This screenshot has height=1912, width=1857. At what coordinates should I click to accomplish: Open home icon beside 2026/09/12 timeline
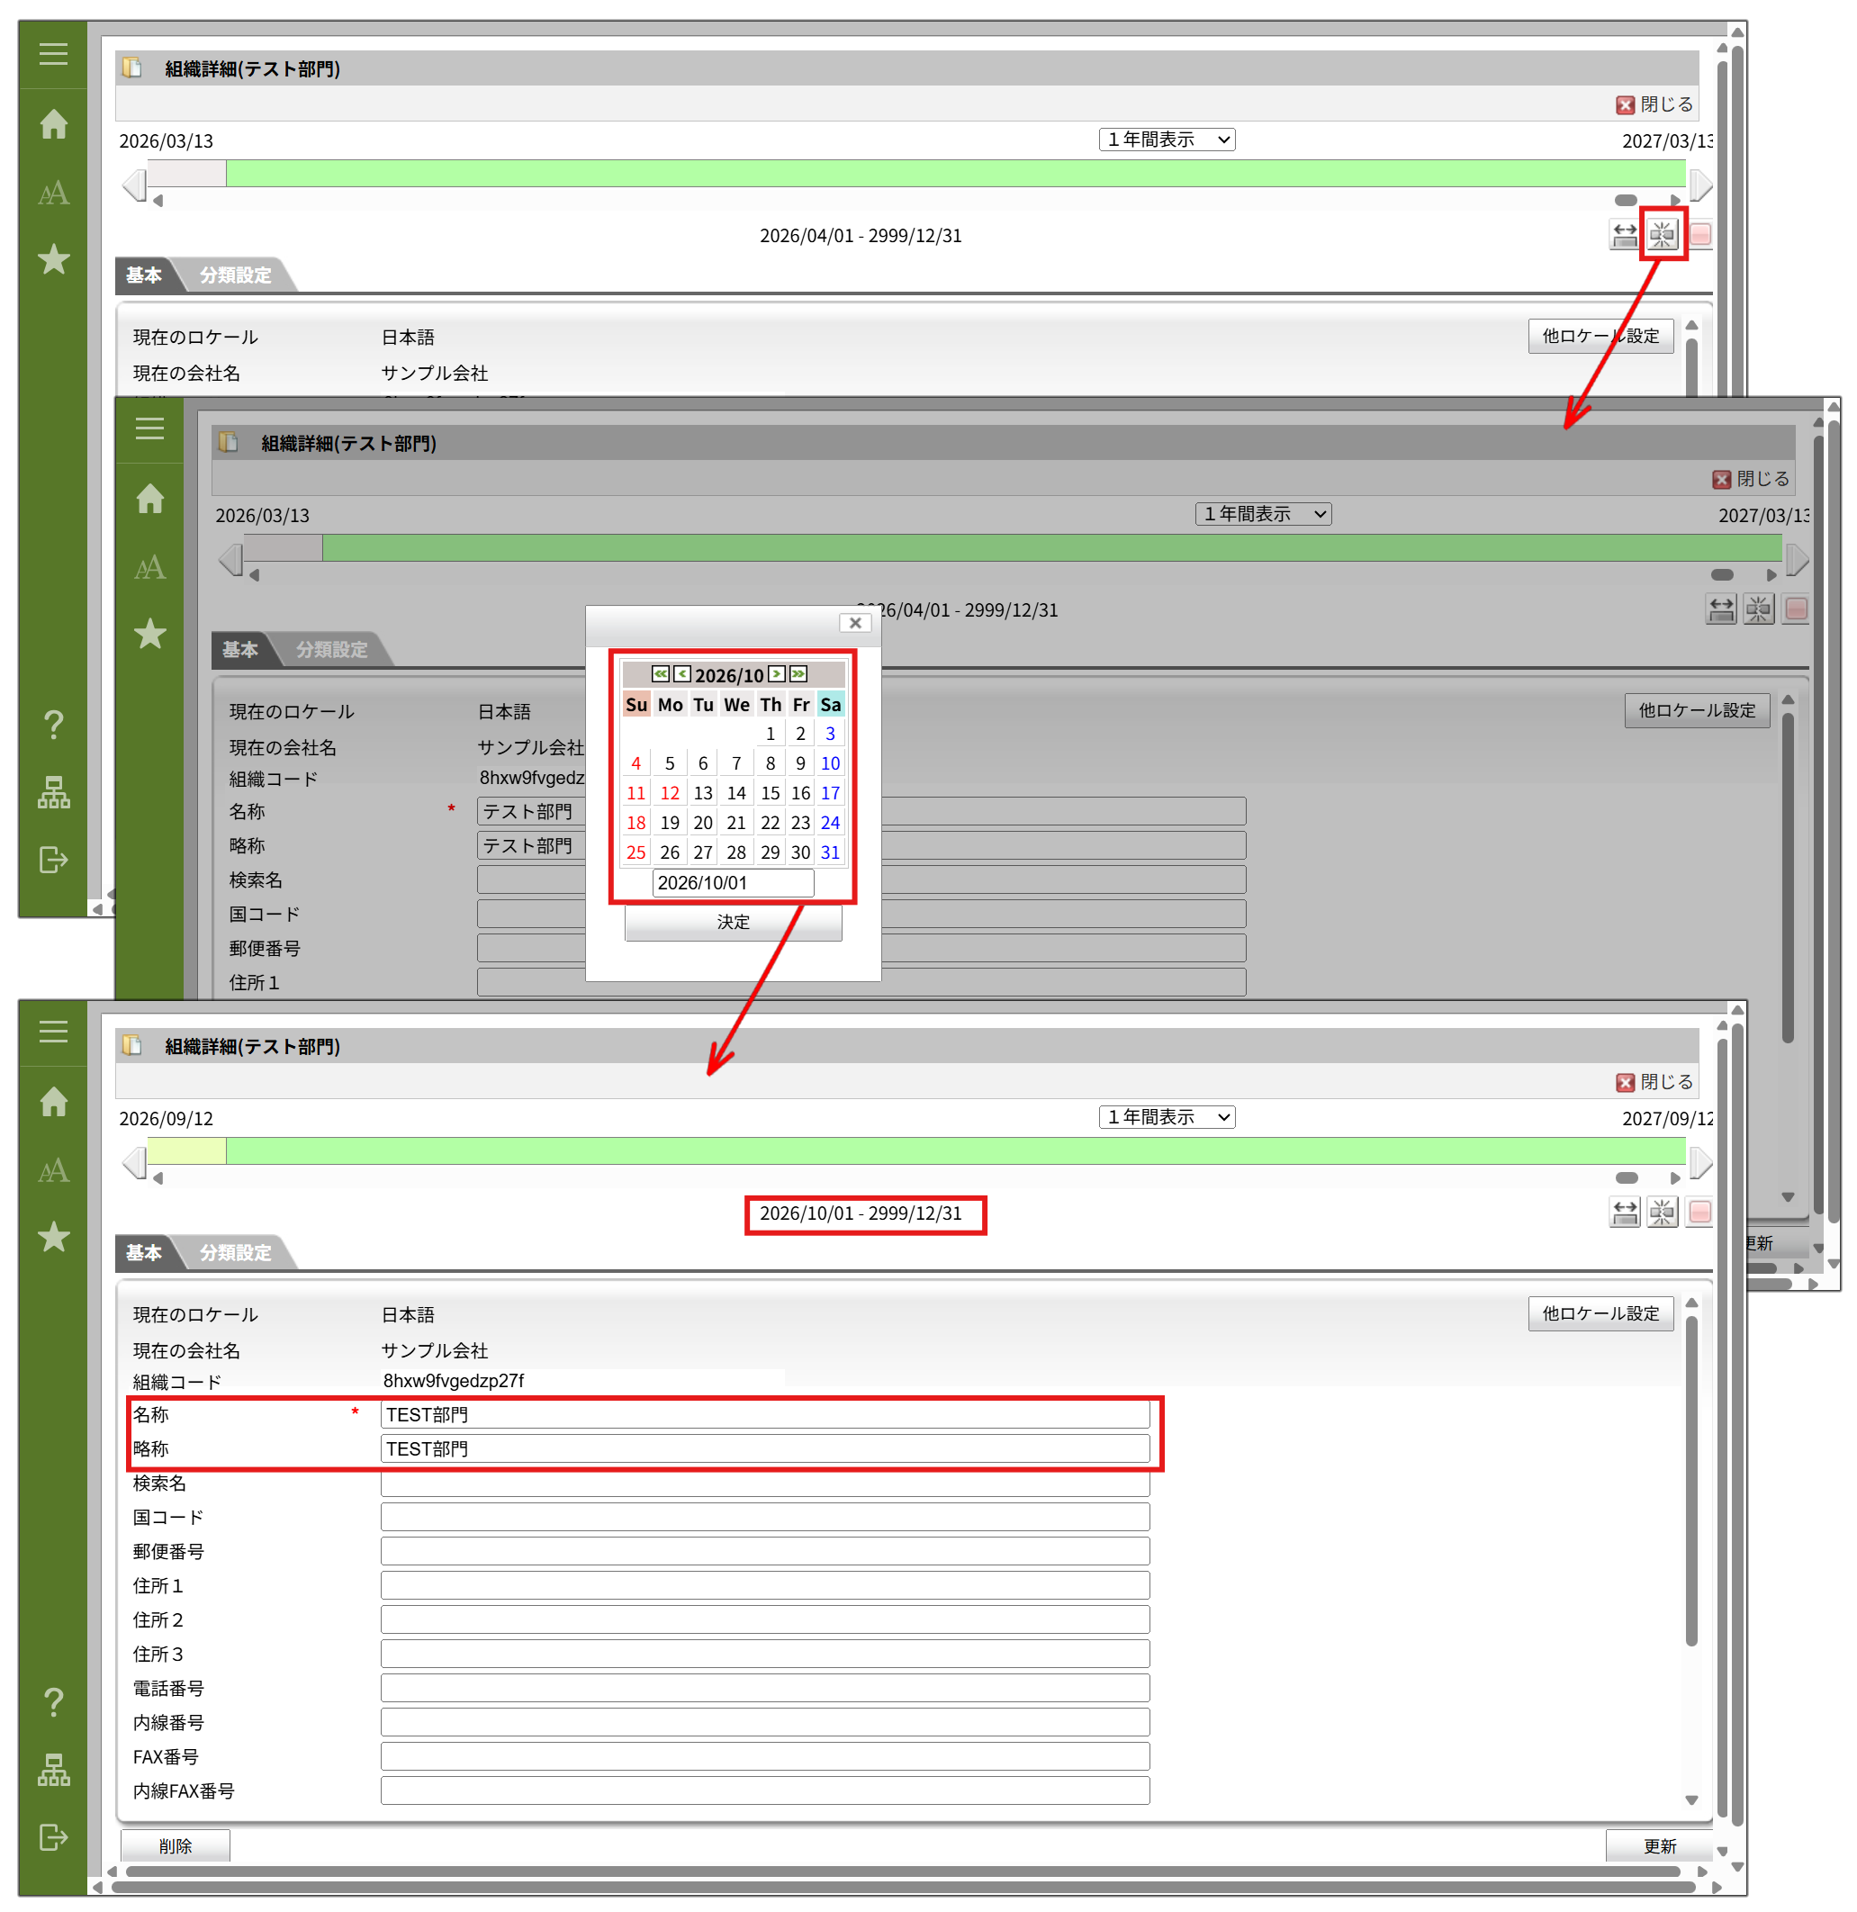click(54, 1101)
